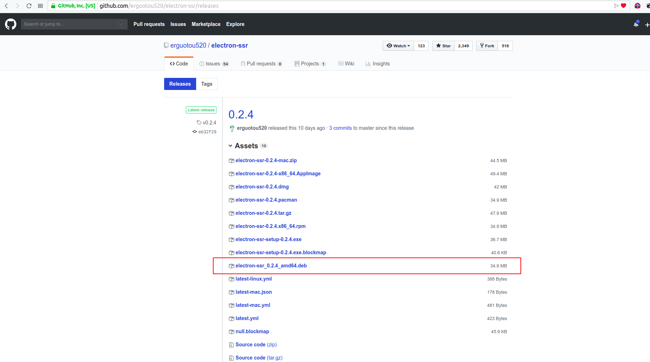This screenshot has height=362, width=650.
Task: Click Pull requests in the top navigation
Action: [149, 24]
